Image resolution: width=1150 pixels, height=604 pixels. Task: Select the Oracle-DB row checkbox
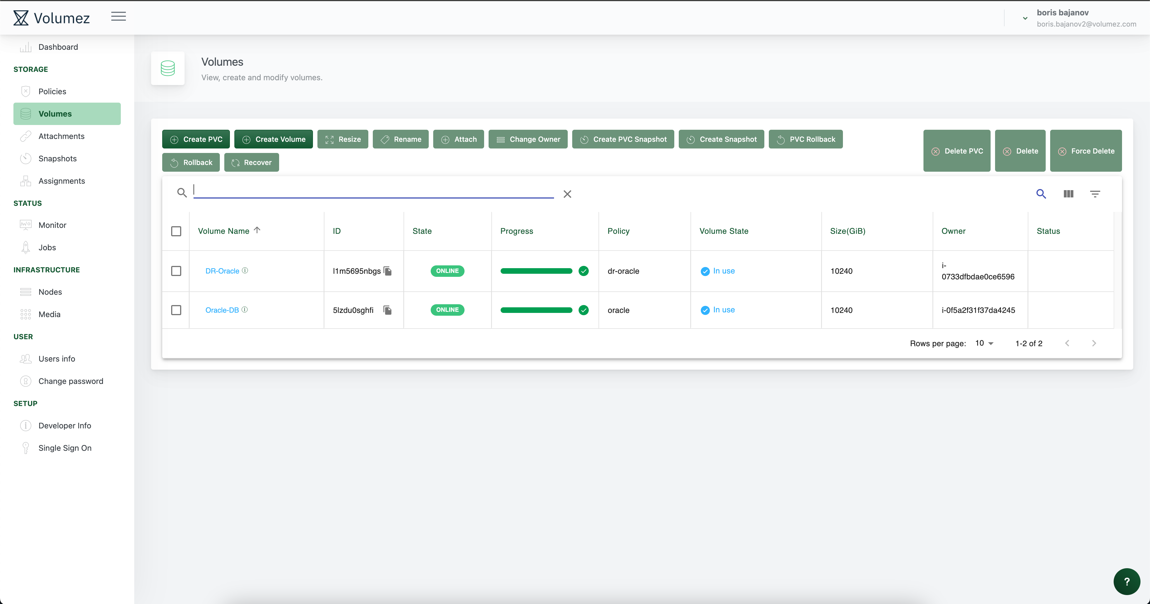(x=176, y=310)
